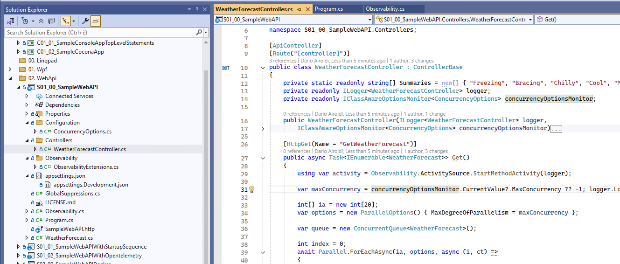Toggle the Preview Selected Items button
The height and width of the screenshot is (264, 620).
tap(96, 21)
